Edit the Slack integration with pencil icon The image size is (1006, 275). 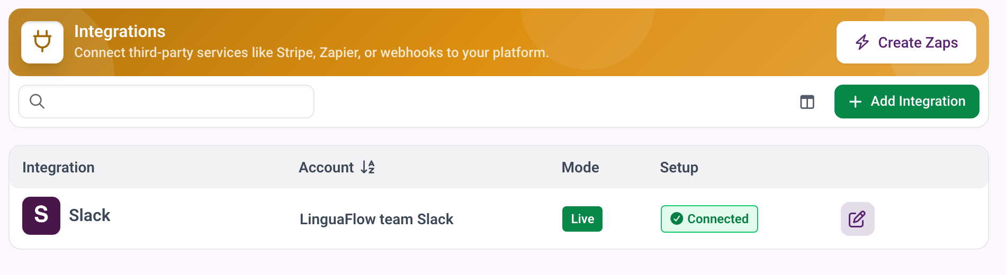click(x=857, y=219)
